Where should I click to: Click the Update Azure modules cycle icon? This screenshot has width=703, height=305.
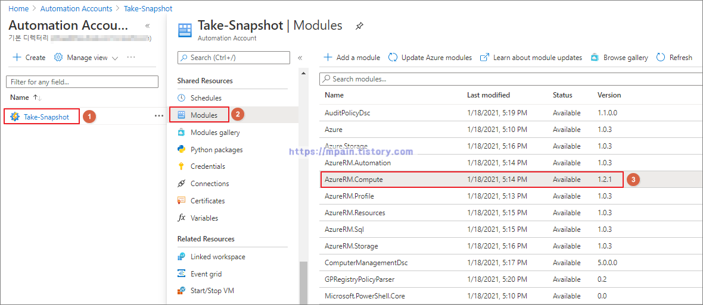pyautogui.click(x=393, y=57)
